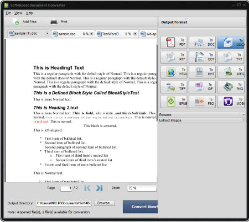Pick the To JPEG output format
Screen dimensions: 249x222
coord(231,72)
